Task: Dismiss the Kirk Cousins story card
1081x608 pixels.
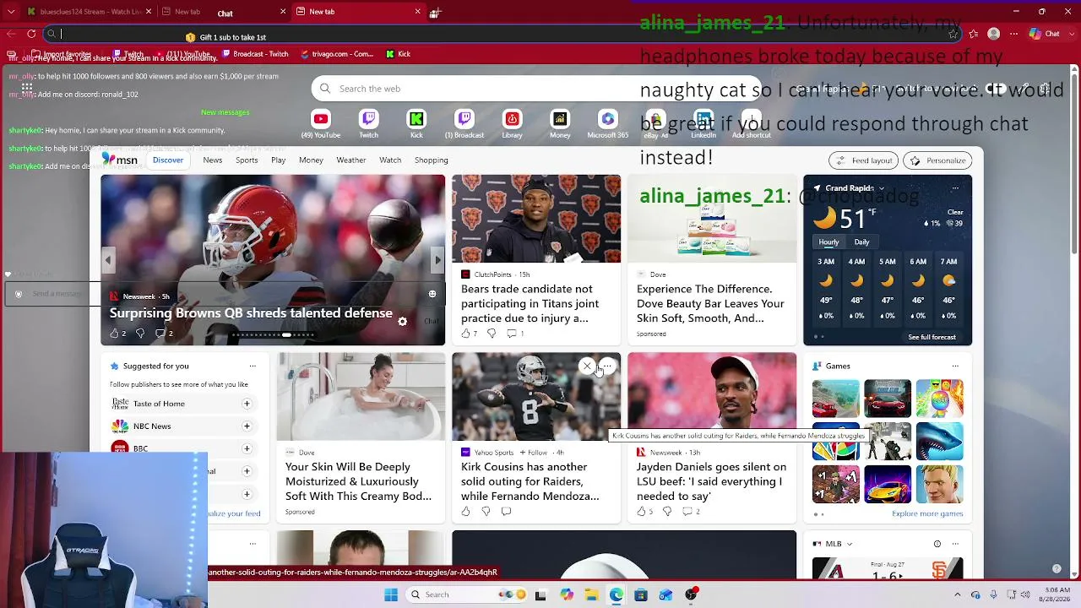Action: pyautogui.click(x=587, y=366)
